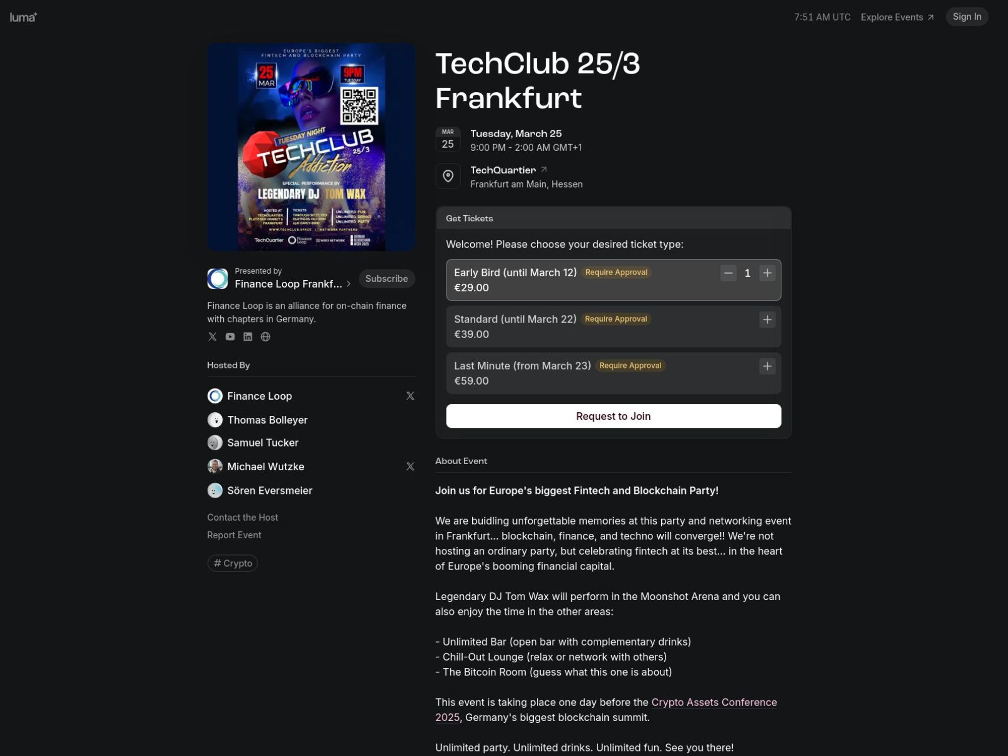The image size is (1008, 756).
Task: Click Finance Loop Frankfurt presenter avatar
Action: [218, 279]
